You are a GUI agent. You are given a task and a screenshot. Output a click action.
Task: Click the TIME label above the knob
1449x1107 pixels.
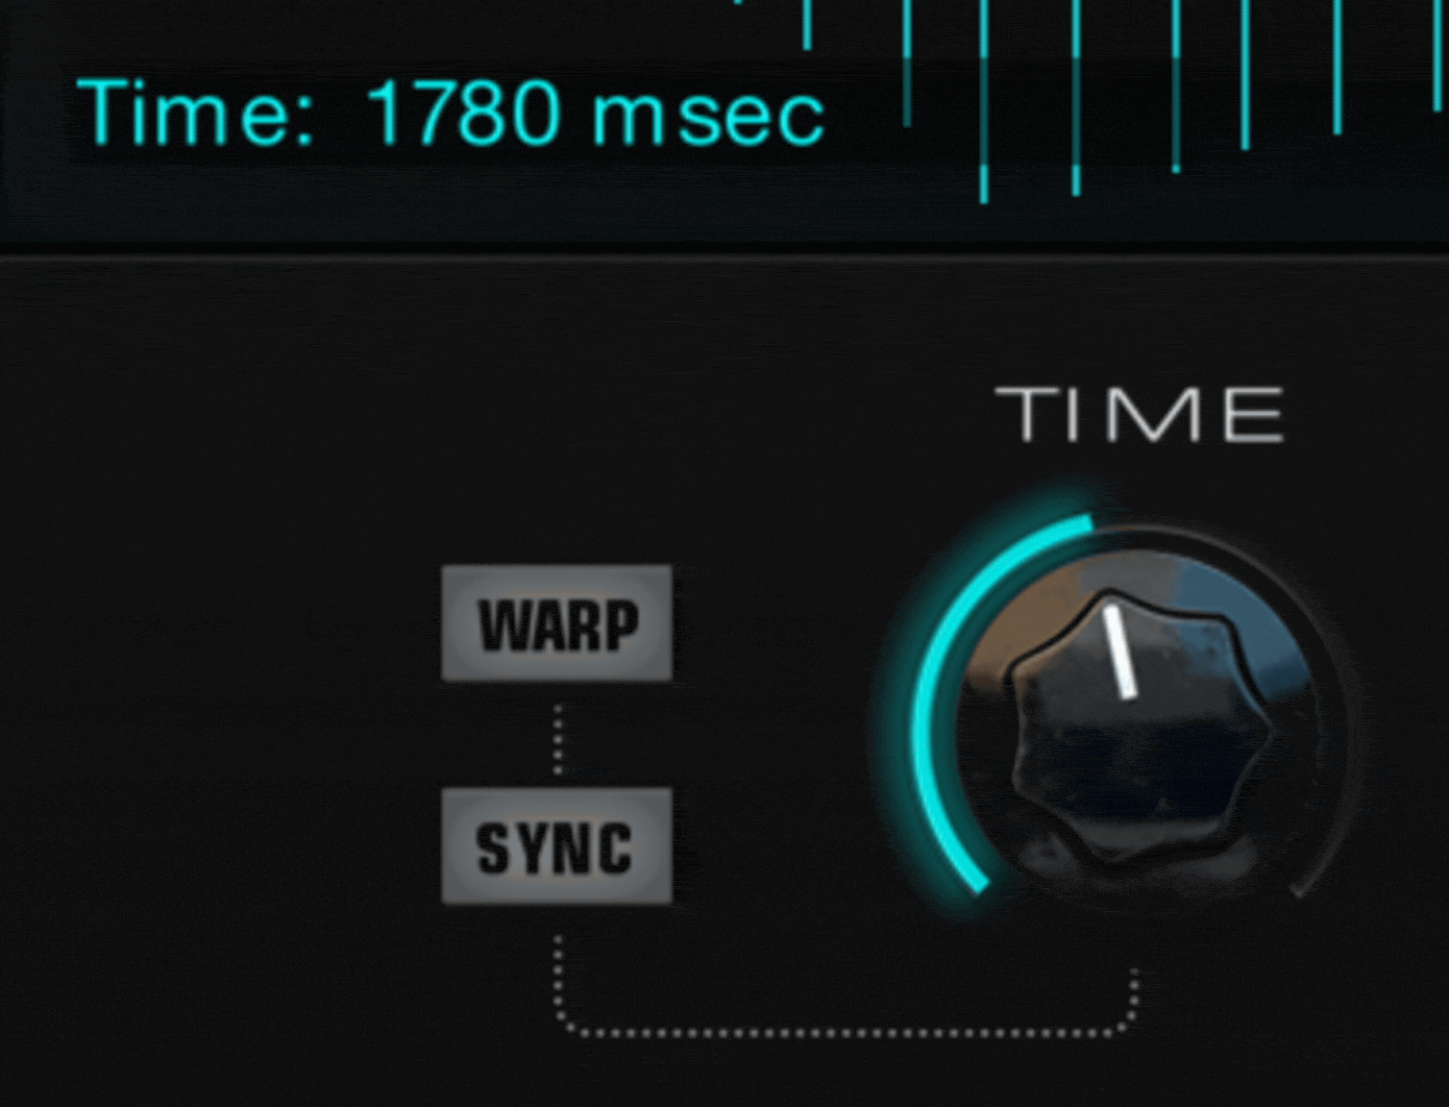point(1140,415)
